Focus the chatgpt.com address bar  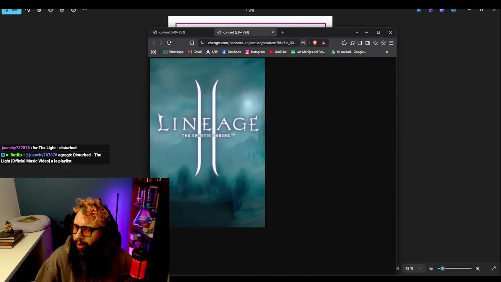252,43
